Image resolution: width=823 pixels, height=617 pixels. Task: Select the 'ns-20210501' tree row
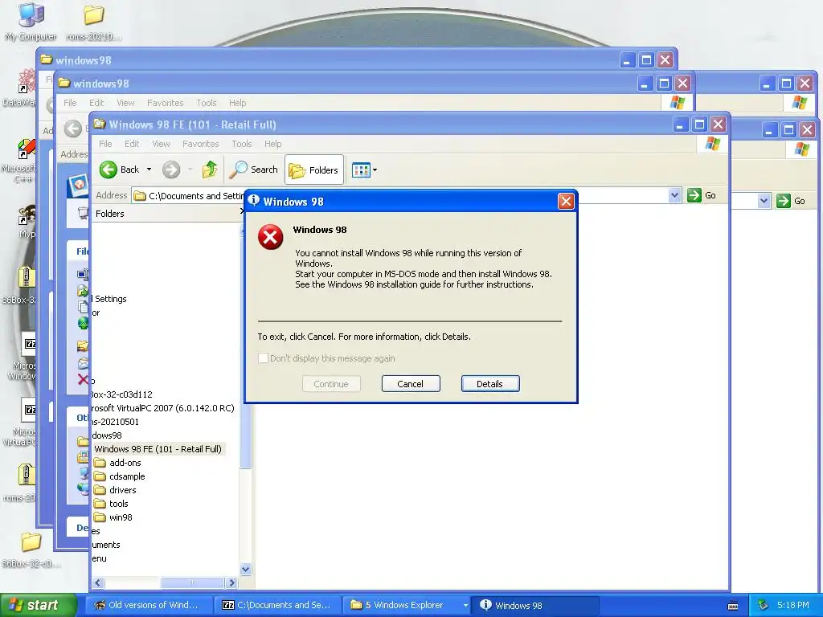[x=116, y=422]
